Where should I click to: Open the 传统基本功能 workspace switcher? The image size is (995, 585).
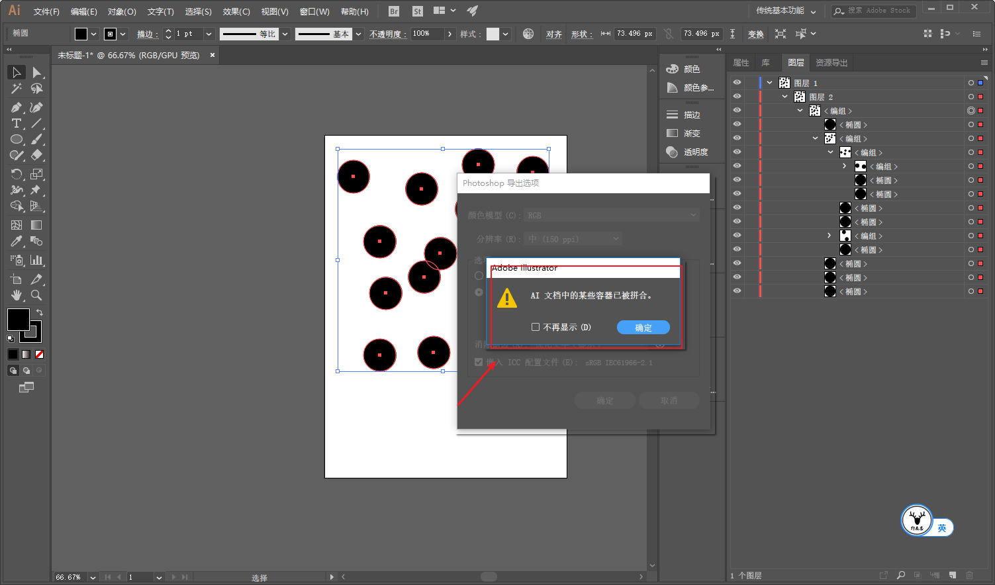786,11
